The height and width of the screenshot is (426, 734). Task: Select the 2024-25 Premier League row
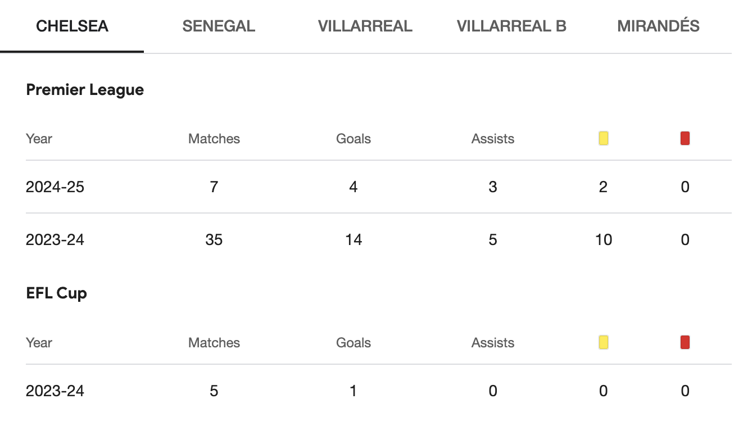[x=379, y=187]
